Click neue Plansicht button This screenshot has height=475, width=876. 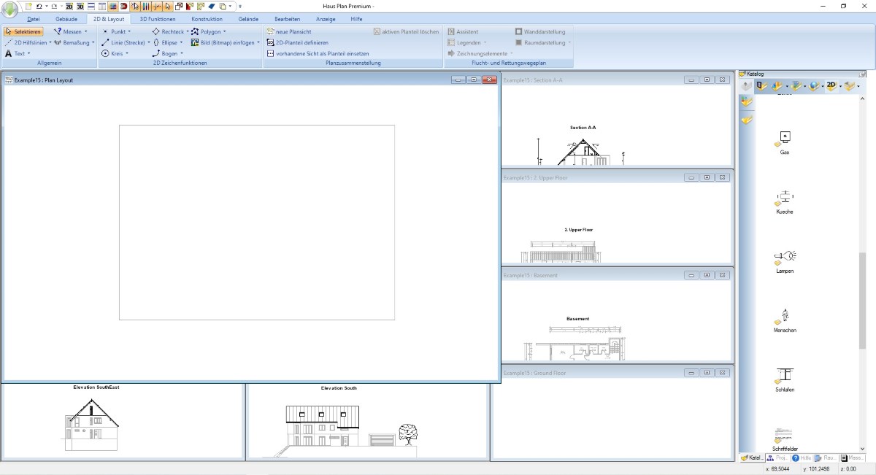[x=288, y=32]
